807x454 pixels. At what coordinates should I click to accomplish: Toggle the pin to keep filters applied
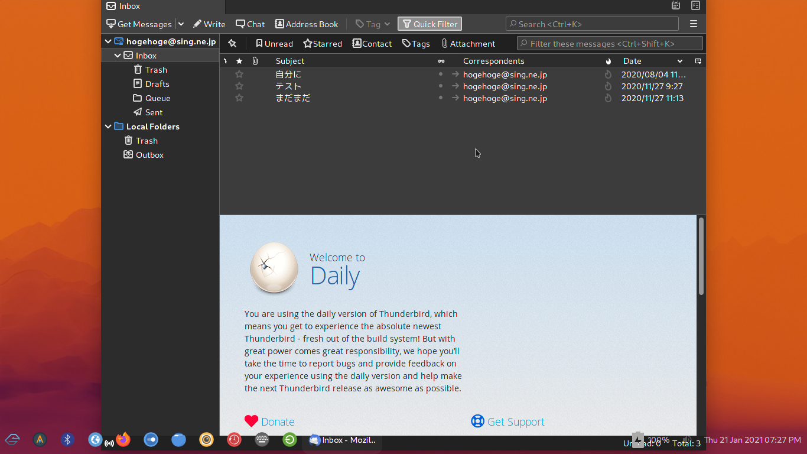[232, 44]
